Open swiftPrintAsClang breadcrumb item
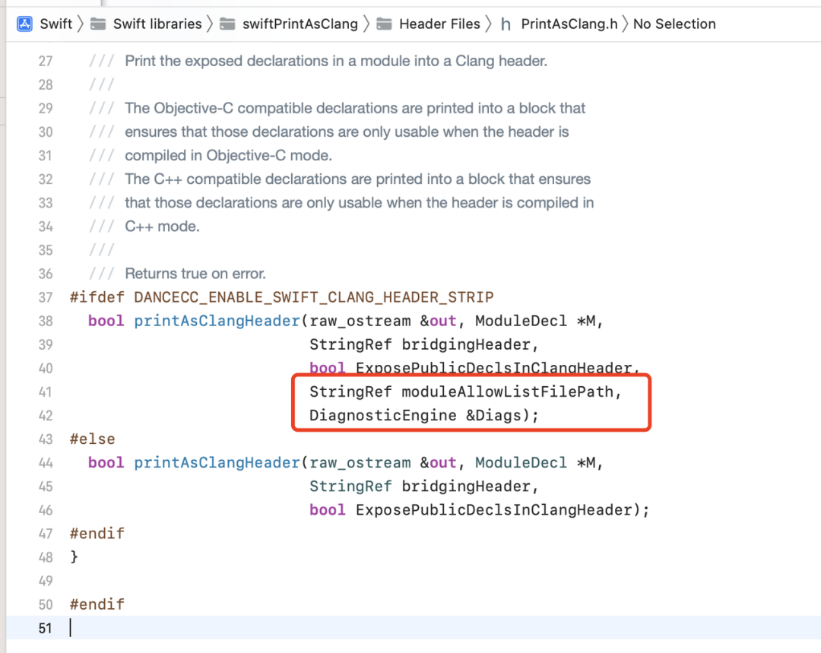Screen dimensions: 821x653 tap(300, 24)
